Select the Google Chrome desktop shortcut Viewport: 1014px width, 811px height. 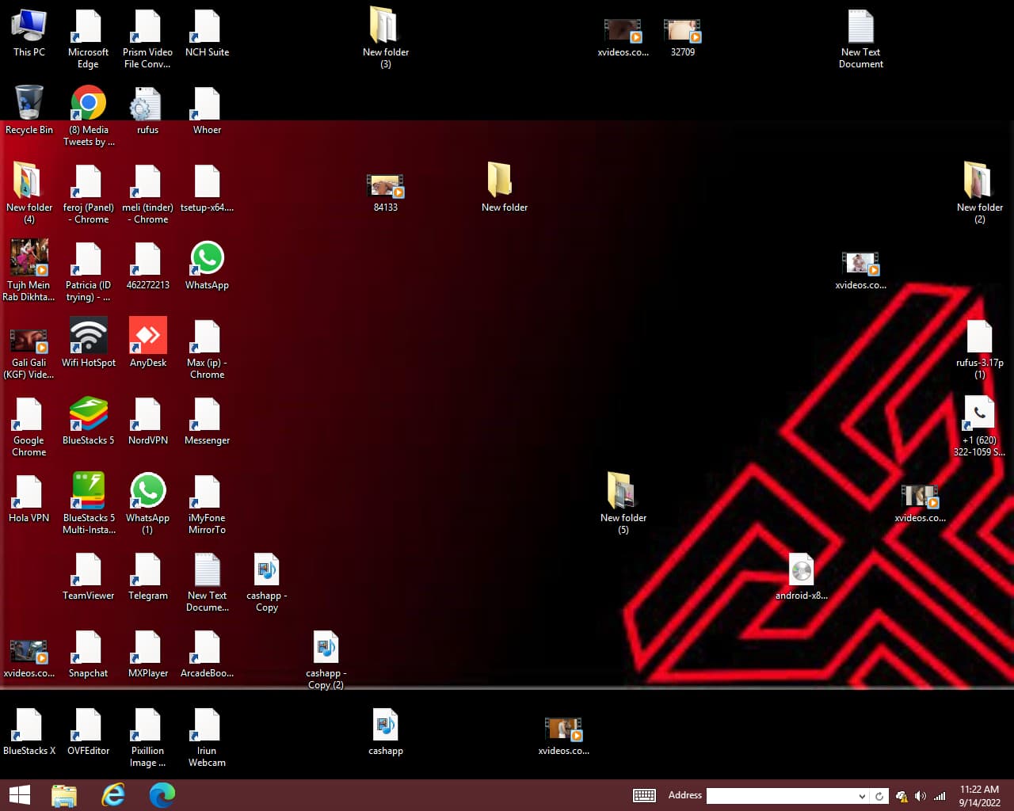(x=29, y=427)
